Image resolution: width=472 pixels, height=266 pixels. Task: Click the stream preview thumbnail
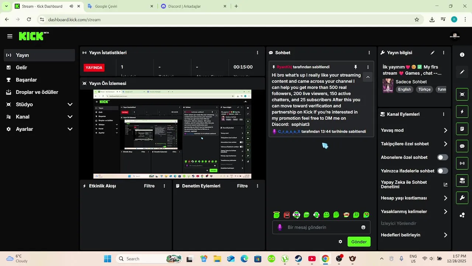click(x=172, y=134)
